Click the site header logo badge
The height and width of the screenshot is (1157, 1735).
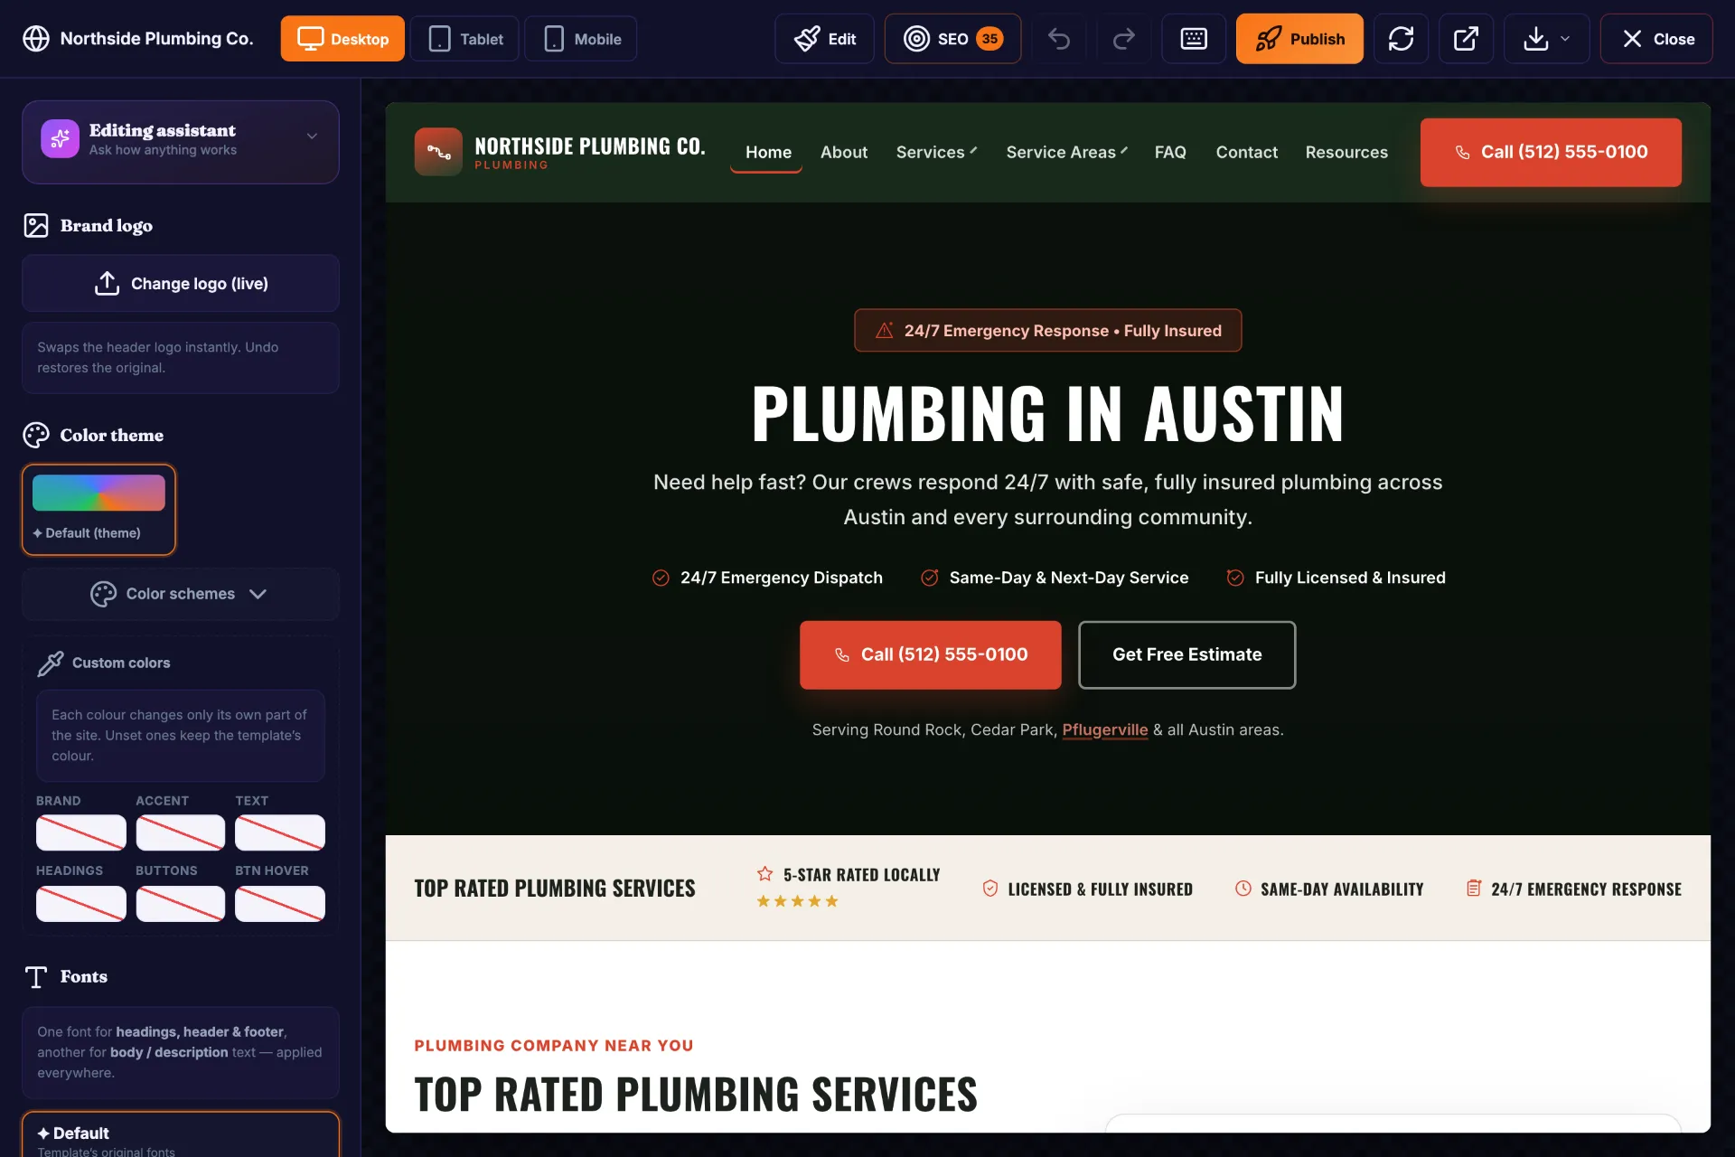coord(438,152)
